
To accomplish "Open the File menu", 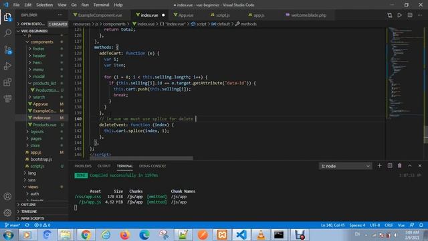I will tap(16, 5).
